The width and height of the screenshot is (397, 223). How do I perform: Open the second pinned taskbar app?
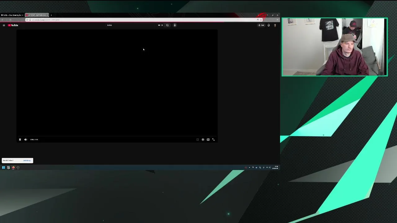pyautogui.click(x=8, y=168)
